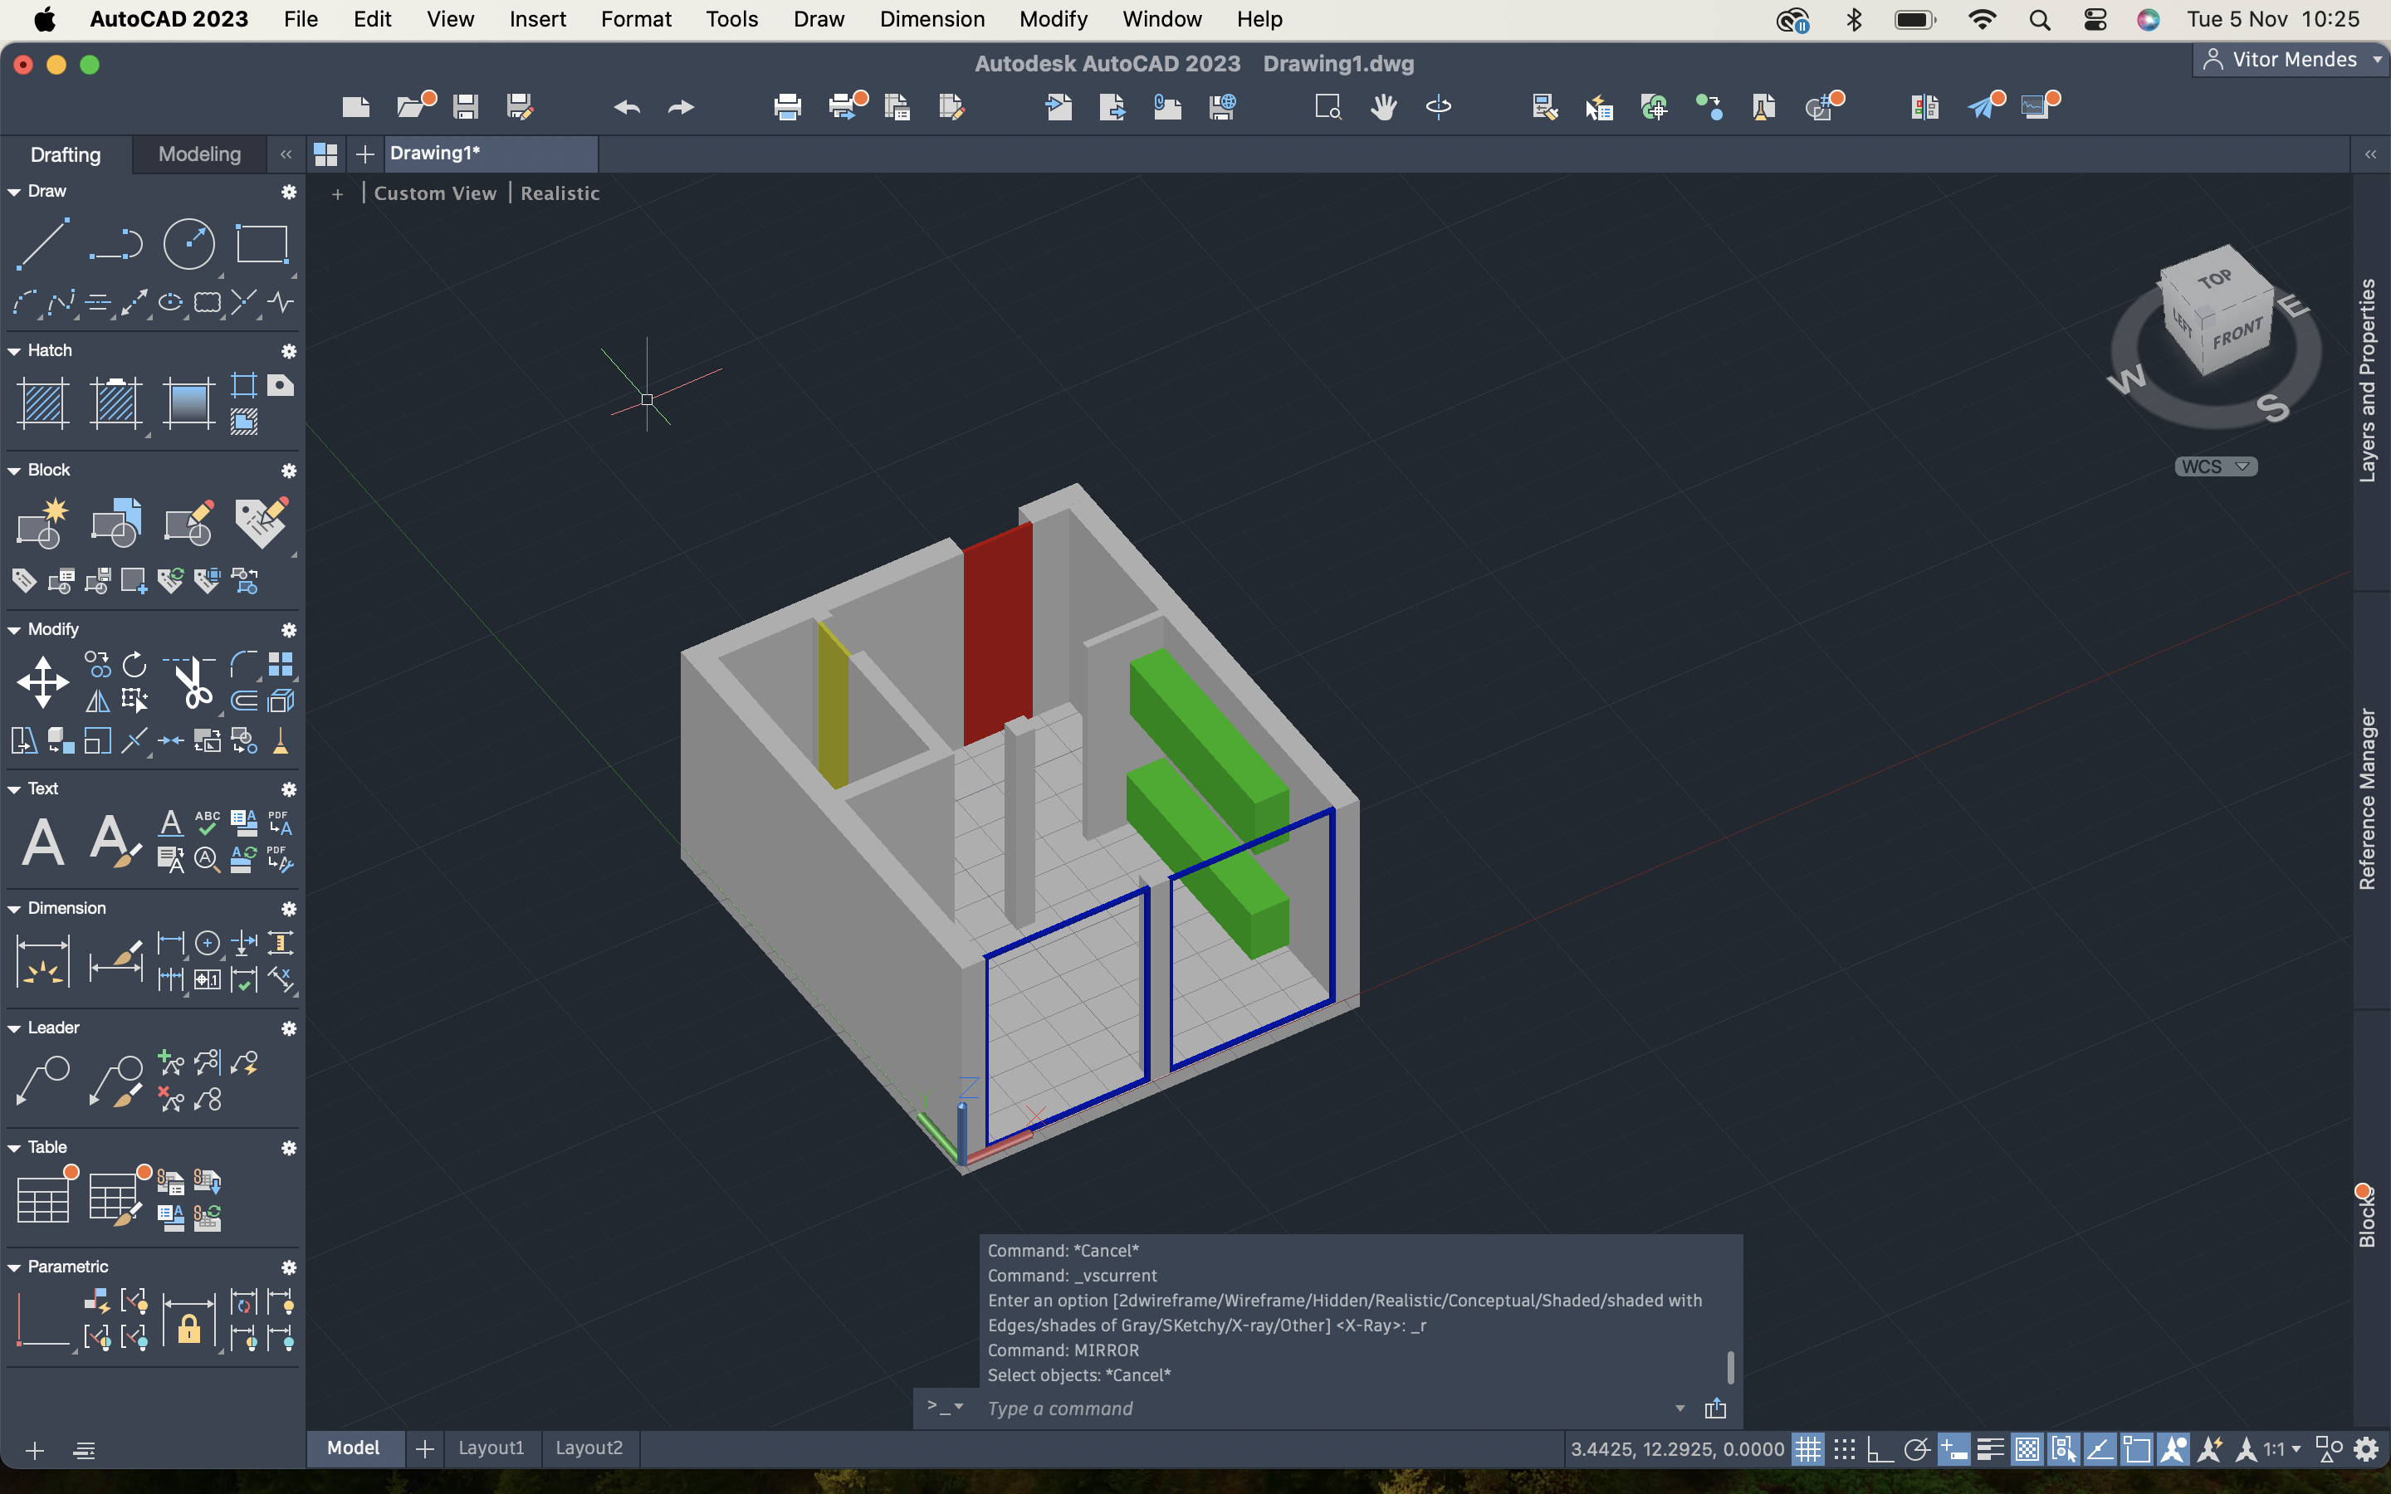This screenshot has height=1494, width=2391.
Task: Switch to the Layout1 tab
Action: point(491,1448)
